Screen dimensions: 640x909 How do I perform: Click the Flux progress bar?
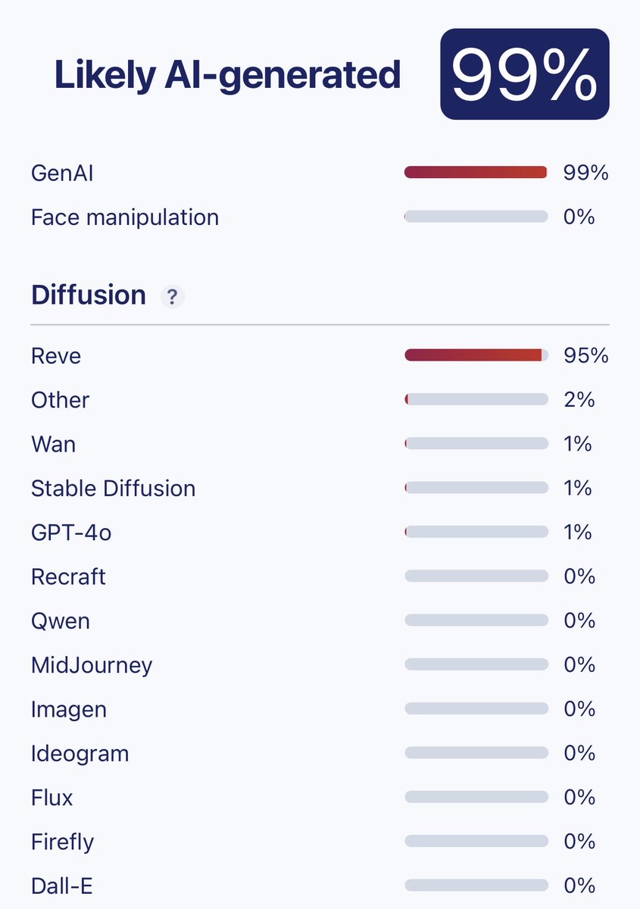476,797
